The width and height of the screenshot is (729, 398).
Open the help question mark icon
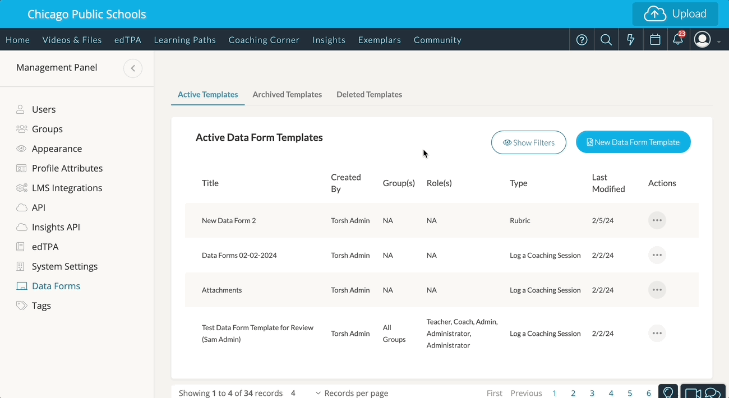click(x=582, y=40)
